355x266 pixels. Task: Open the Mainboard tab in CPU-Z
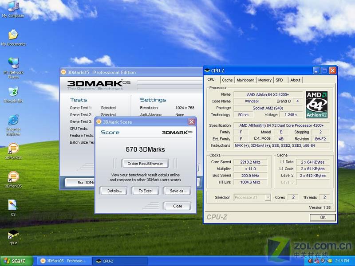(x=245, y=80)
